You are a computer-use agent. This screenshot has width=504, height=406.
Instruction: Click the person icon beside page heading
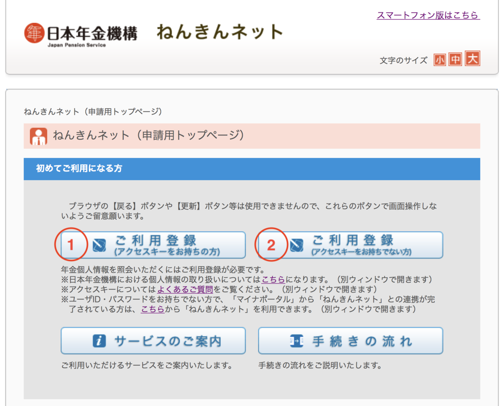pos(38,136)
